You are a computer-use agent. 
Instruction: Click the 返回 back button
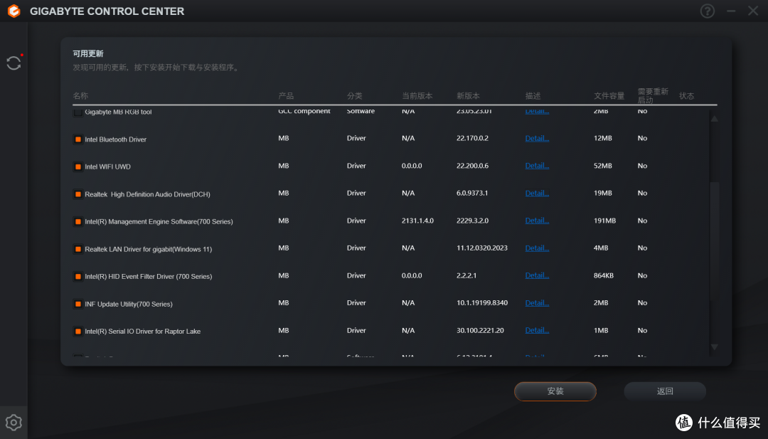[665, 391]
